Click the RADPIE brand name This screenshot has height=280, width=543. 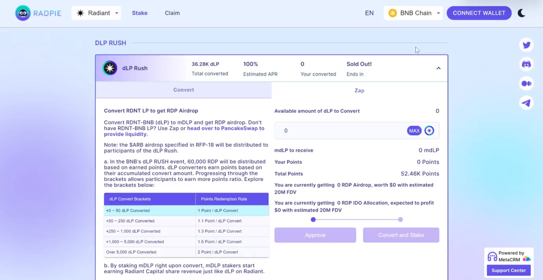[47, 13]
